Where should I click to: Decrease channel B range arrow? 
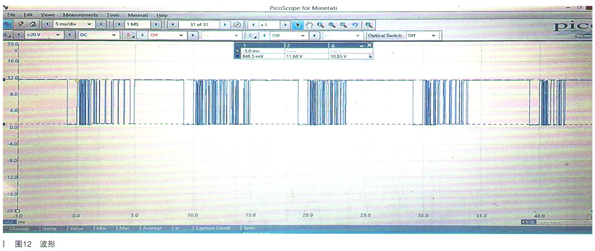[x=142, y=35]
